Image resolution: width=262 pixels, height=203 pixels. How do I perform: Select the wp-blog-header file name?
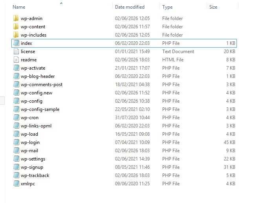click(38, 76)
